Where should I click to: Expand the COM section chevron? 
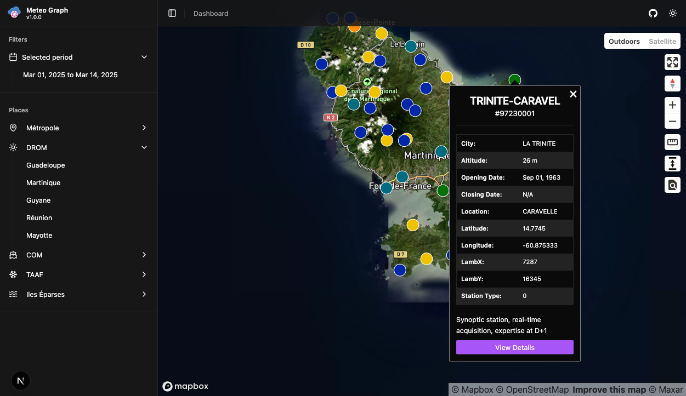(x=144, y=255)
